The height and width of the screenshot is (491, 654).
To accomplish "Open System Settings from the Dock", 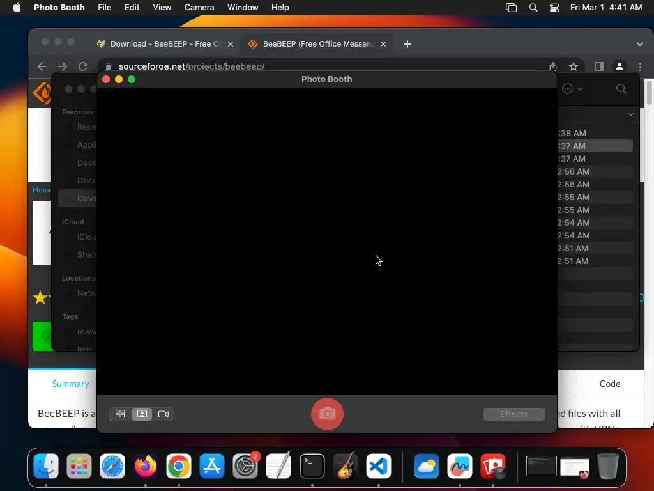I will coord(245,466).
